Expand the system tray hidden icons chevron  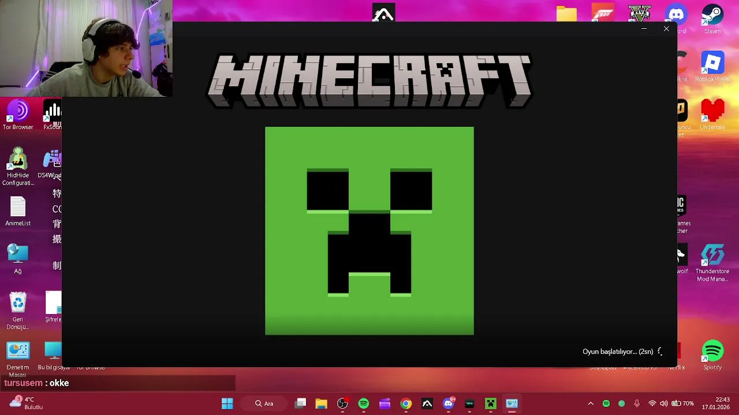coord(591,403)
